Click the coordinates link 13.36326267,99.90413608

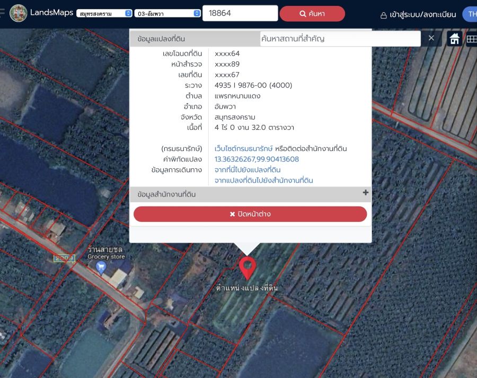257,159
